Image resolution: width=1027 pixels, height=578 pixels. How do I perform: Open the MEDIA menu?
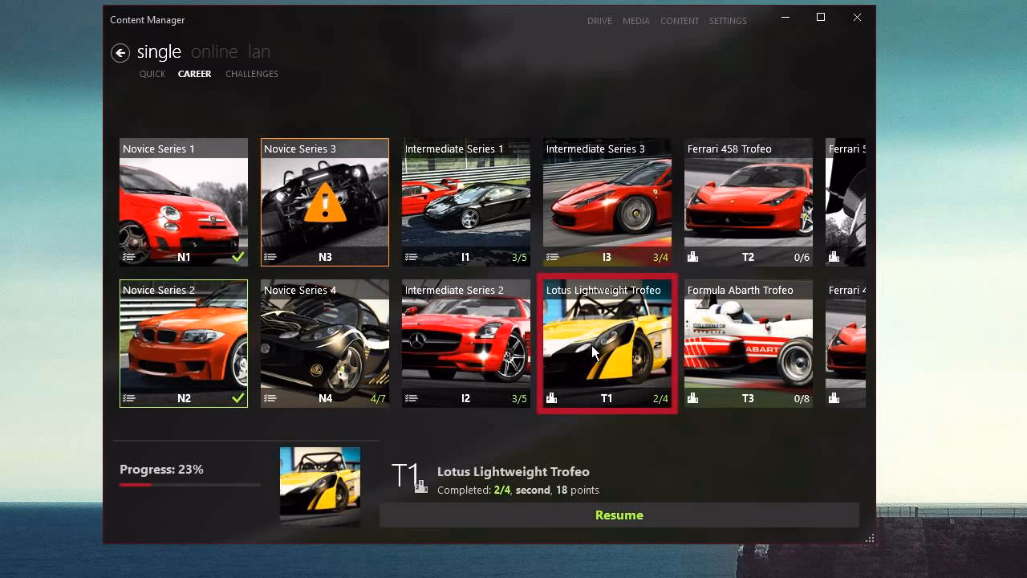pyautogui.click(x=636, y=21)
